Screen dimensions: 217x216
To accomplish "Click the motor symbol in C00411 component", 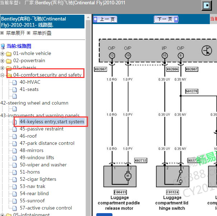I will [x=128, y=176].
